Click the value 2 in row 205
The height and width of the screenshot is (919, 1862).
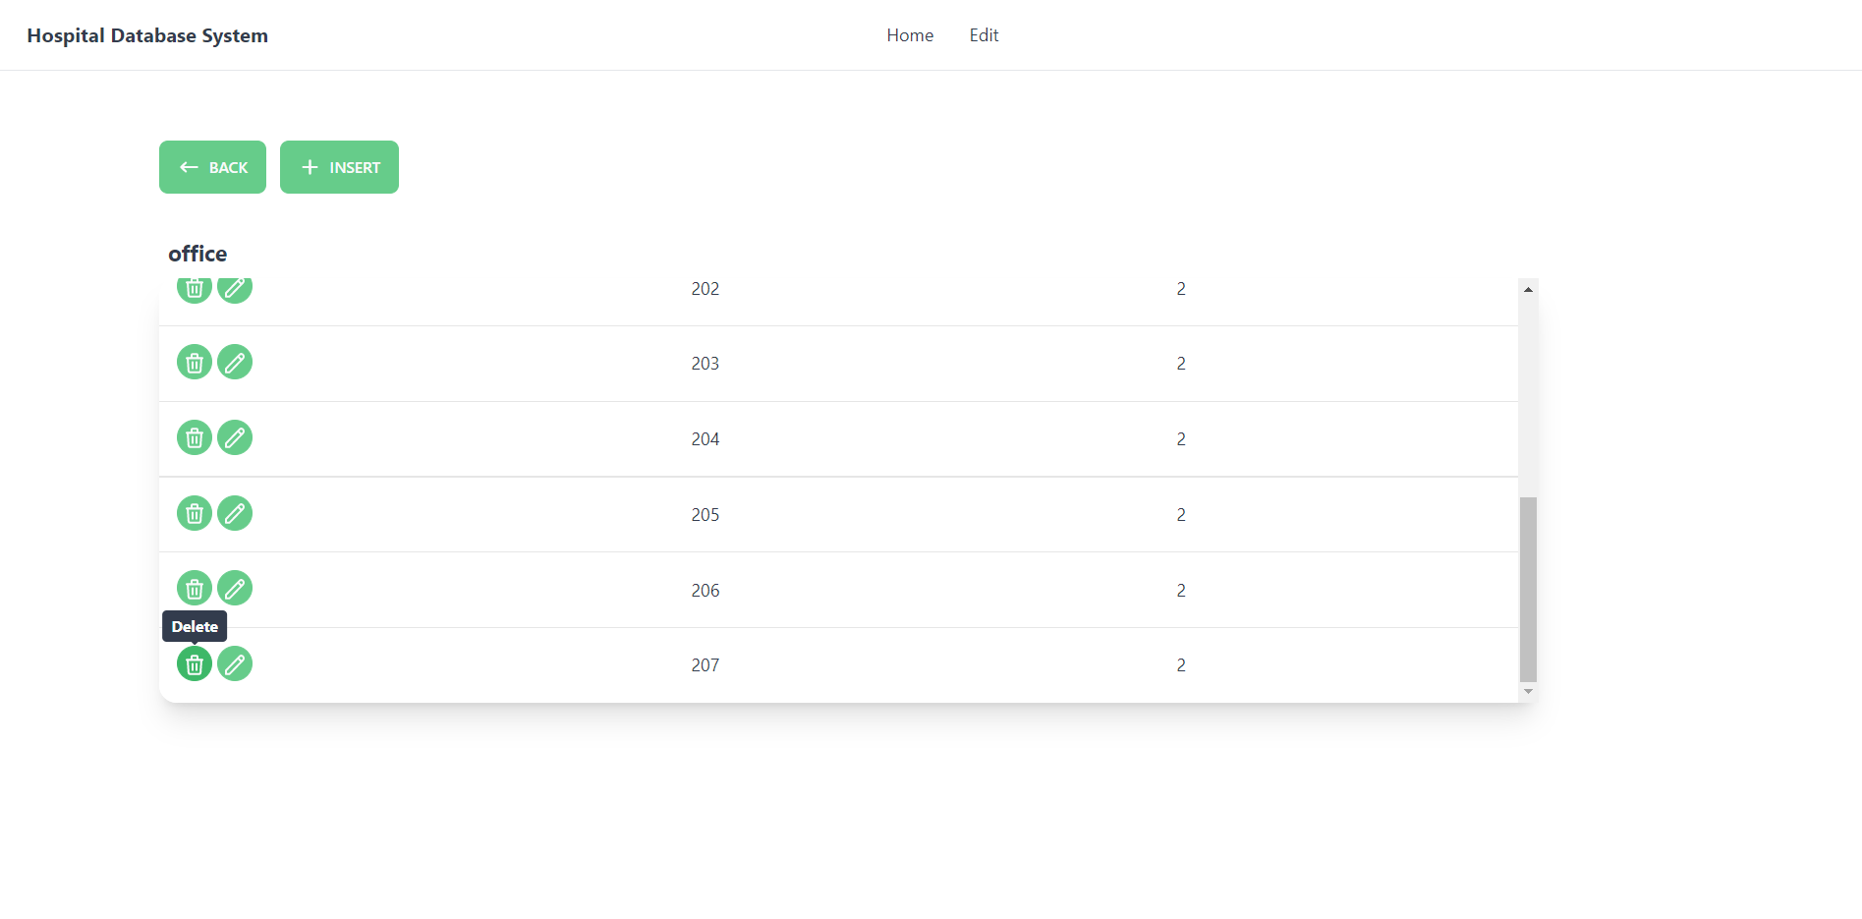1181,515
